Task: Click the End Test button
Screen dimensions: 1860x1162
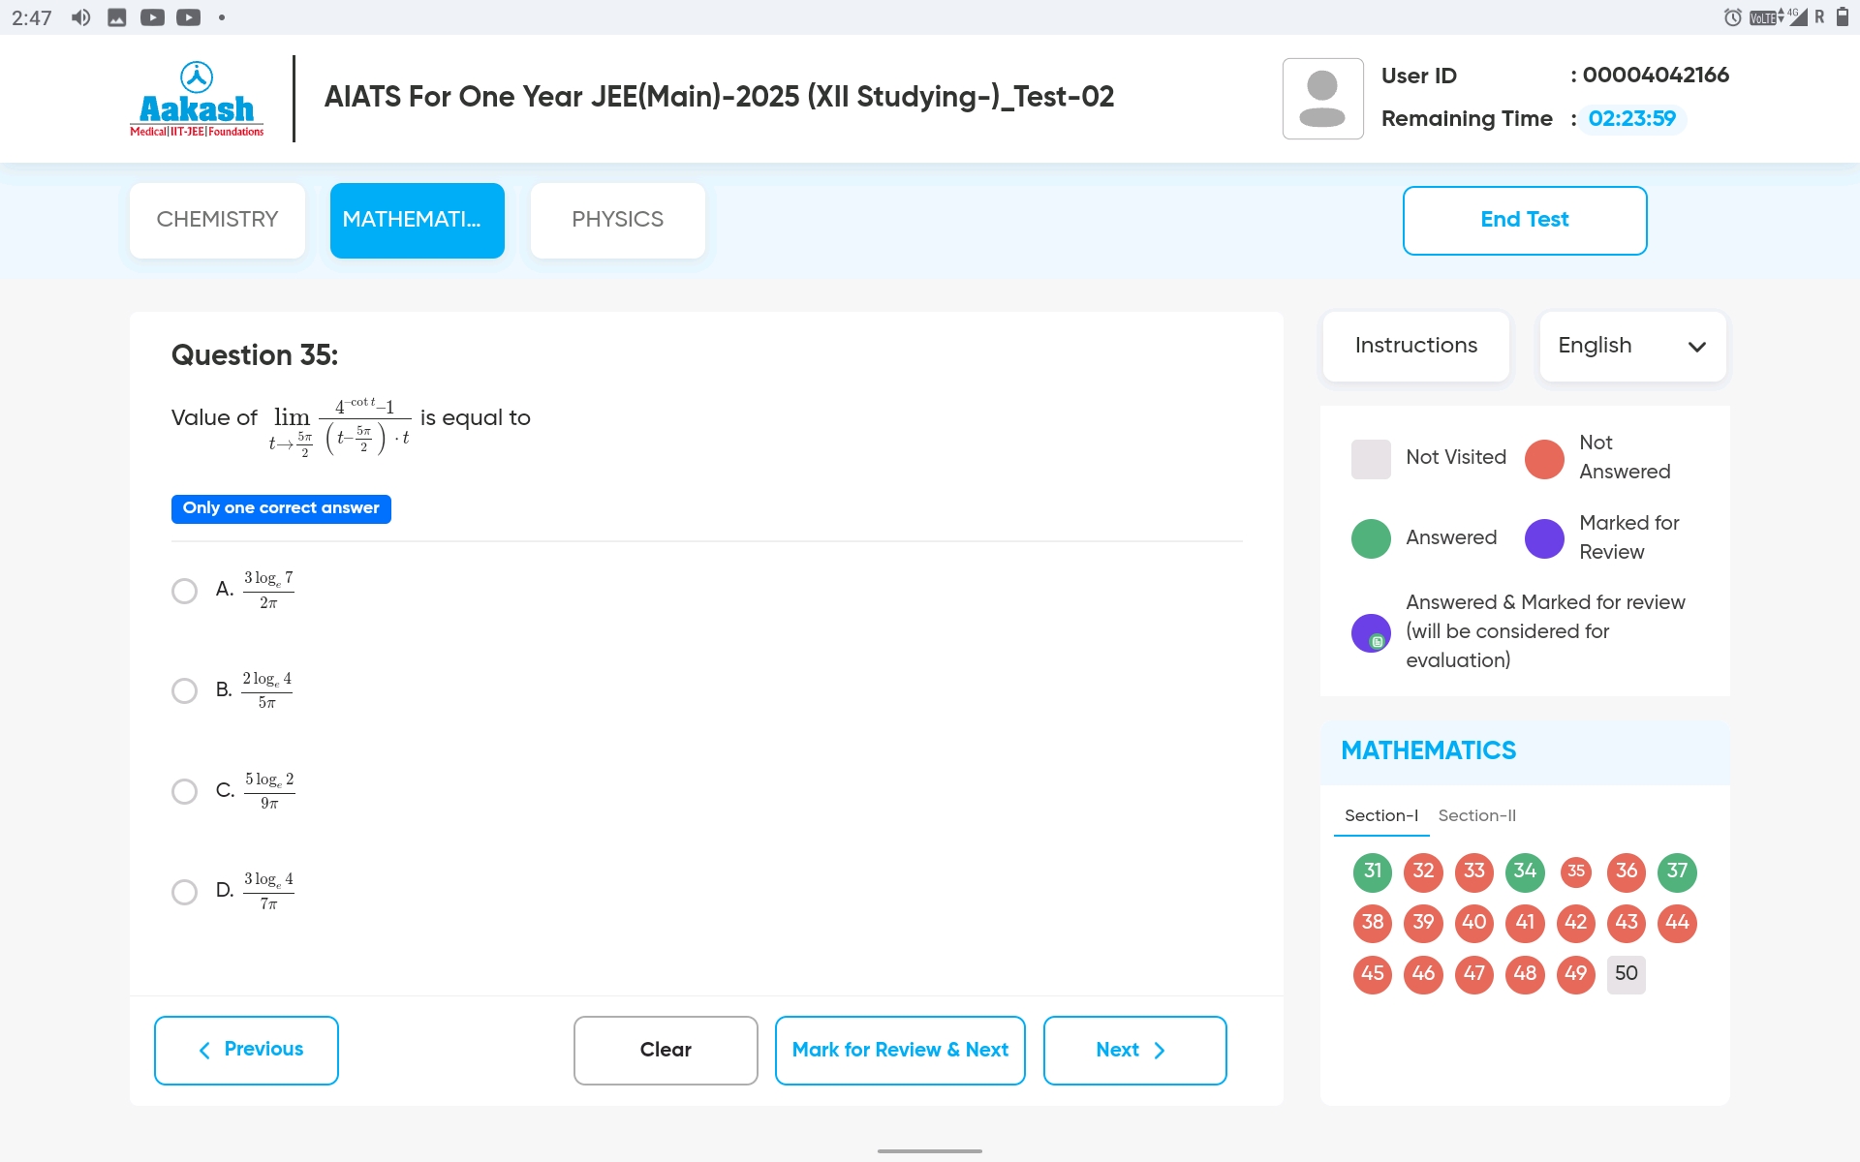Action: click(1525, 220)
